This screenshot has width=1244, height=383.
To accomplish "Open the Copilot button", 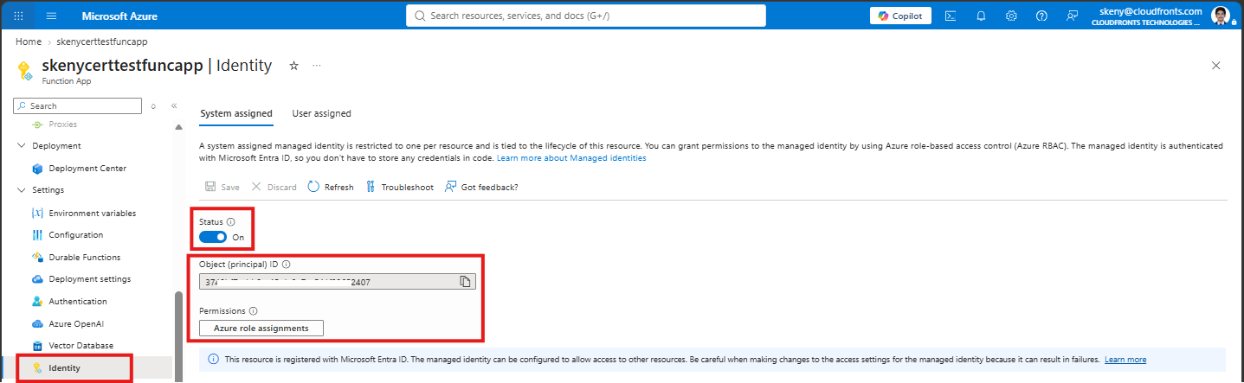I will pyautogui.click(x=901, y=16).
